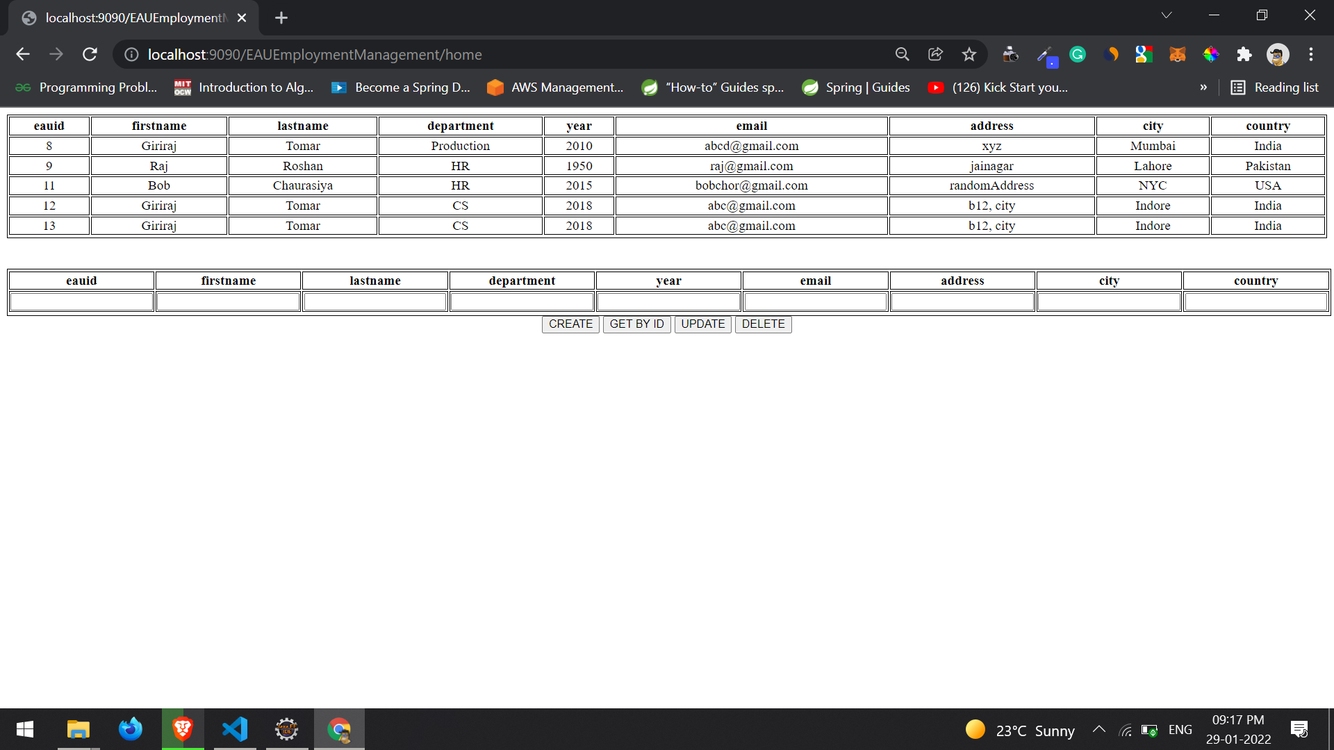Click the GET BY ID button

tap(636, 324)
